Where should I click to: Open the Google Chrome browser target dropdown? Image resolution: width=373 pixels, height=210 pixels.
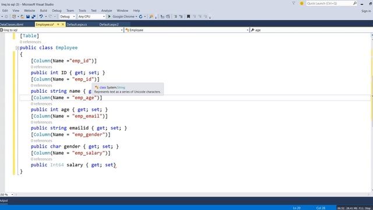point(136,16)
